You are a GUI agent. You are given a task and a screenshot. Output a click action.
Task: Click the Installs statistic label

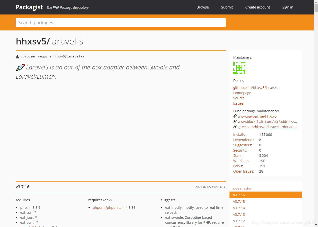pyautogui.click(x=239, y=135)
